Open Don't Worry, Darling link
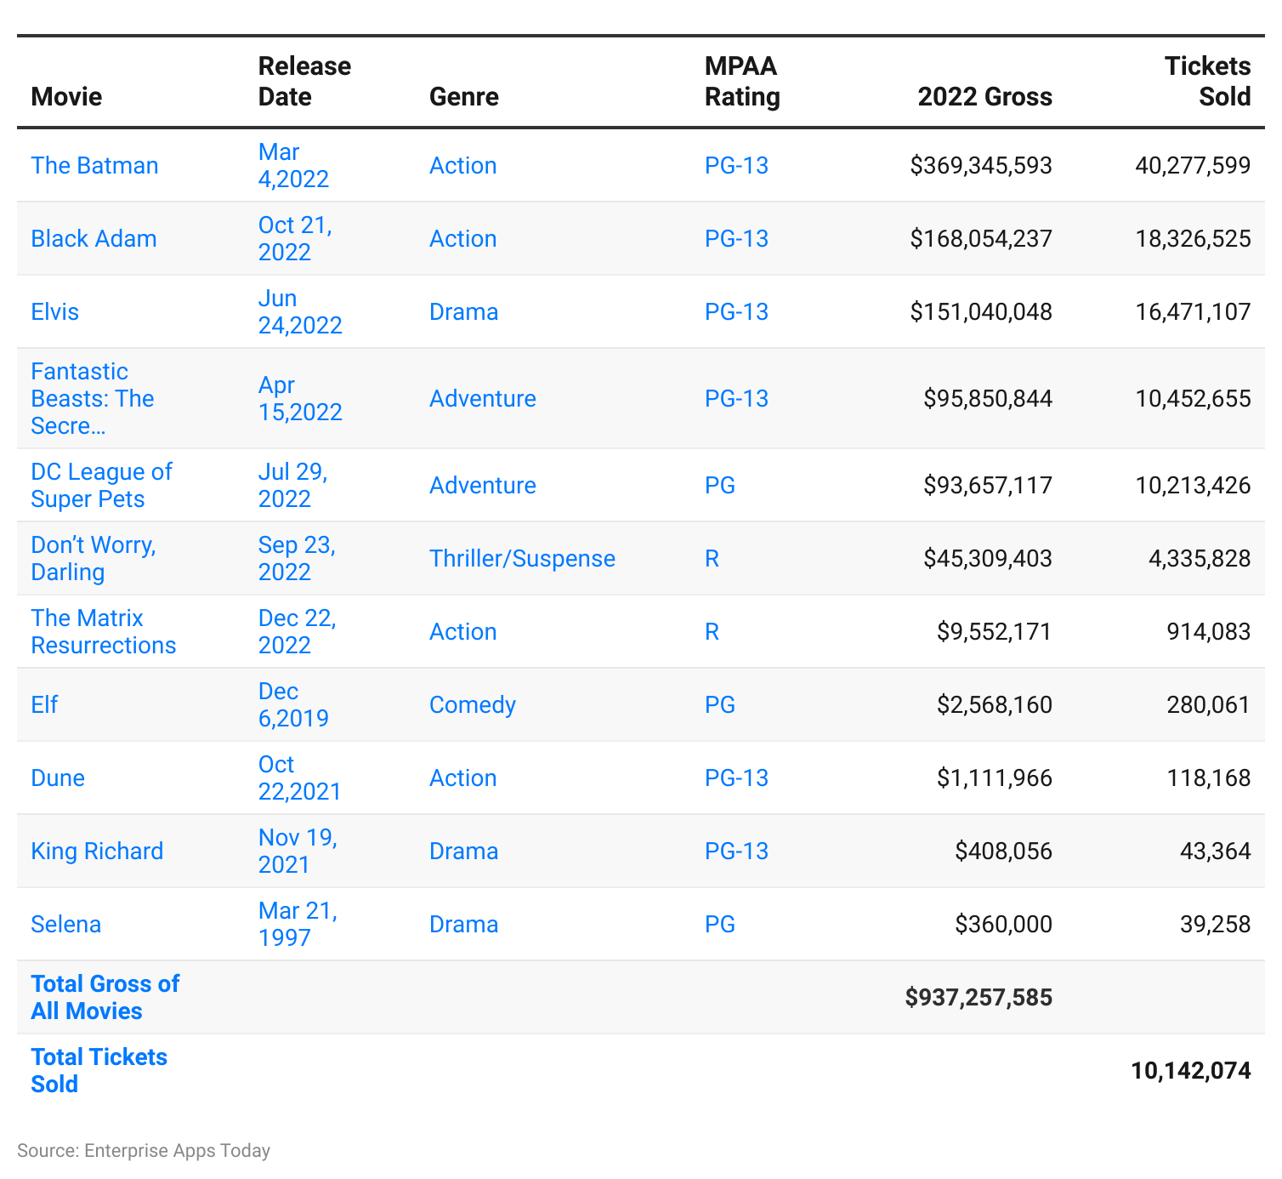The width and height of the screenshot is (1282, 1179). point(94,558)
